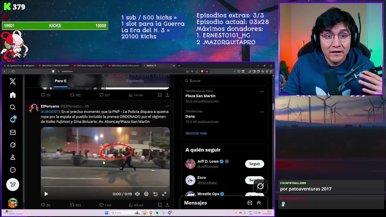Toggle picture-in-picture on the video
386x217 pixels.
pyautogui.click(x=155, y=194)
